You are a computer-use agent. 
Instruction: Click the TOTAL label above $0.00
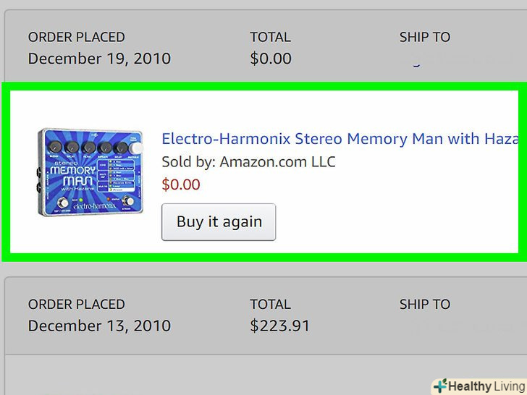[x=270, y=37]
